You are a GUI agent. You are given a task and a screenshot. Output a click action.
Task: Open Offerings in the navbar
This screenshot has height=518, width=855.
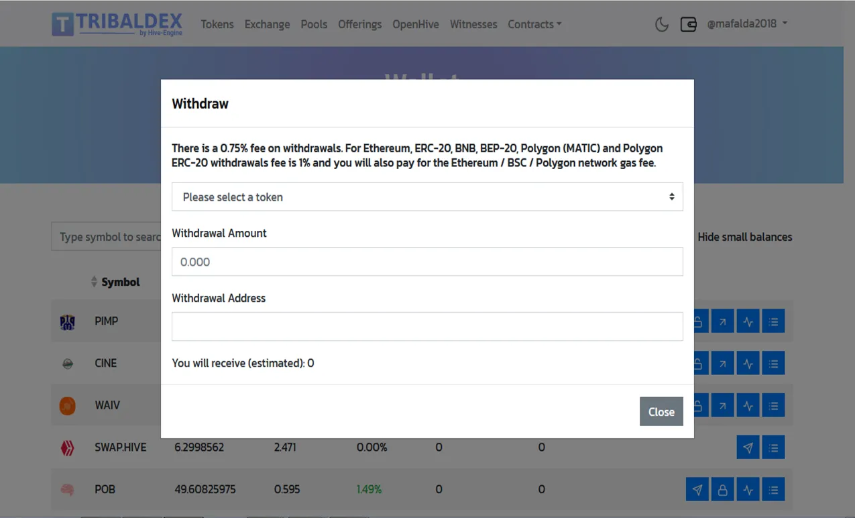click(x=359, y=24)
